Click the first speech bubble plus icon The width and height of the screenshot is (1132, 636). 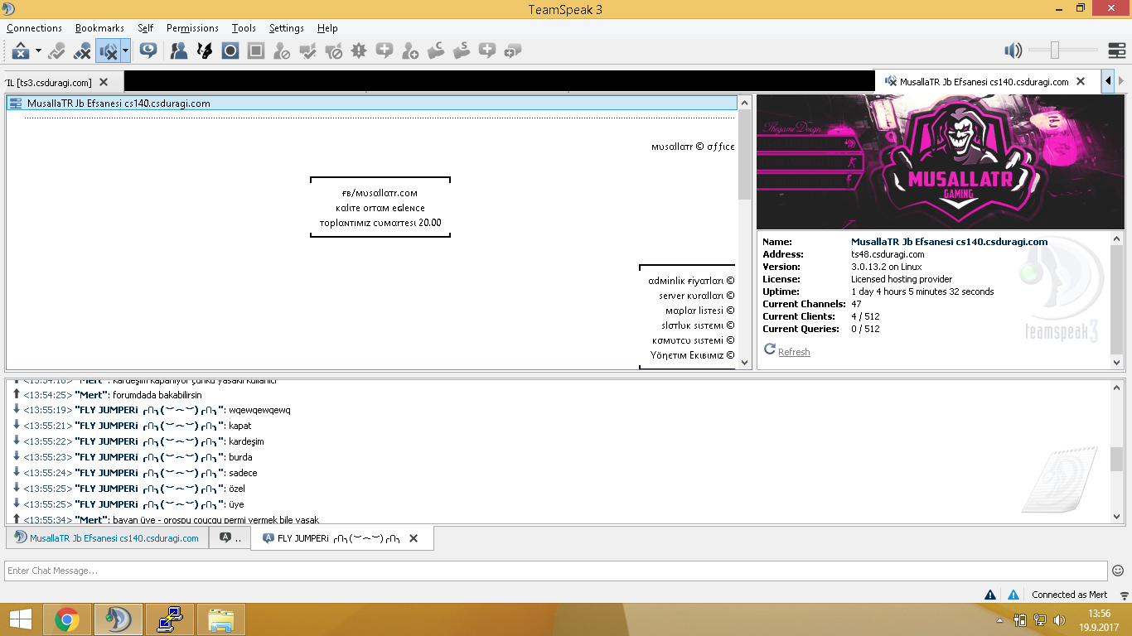click(385, 51)
